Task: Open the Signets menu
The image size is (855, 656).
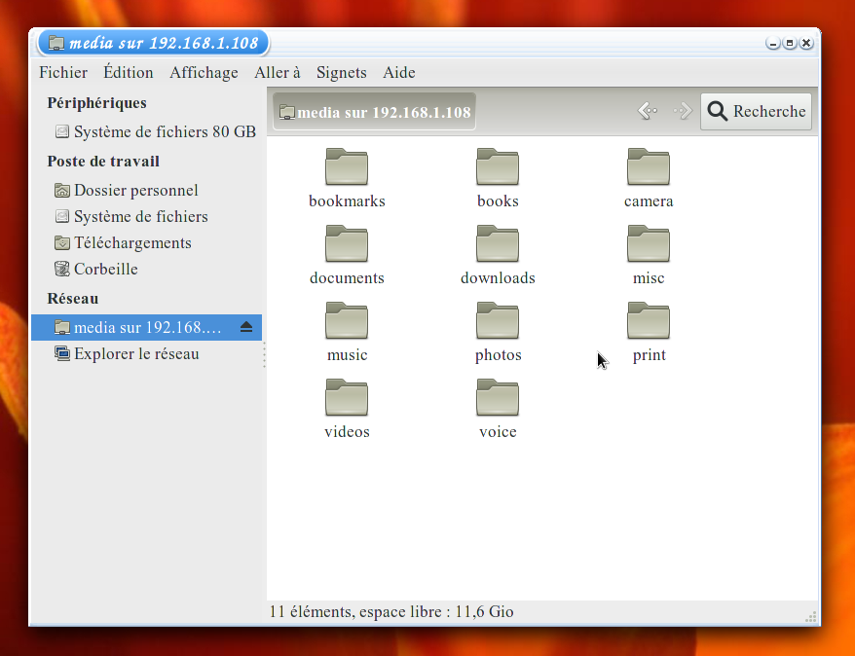Action: tap(342, 72)
